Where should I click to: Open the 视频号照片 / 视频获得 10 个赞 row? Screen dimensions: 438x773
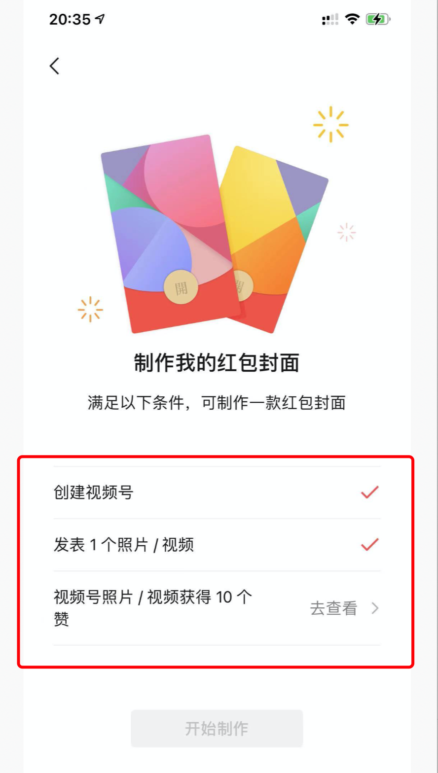[217, 608]
